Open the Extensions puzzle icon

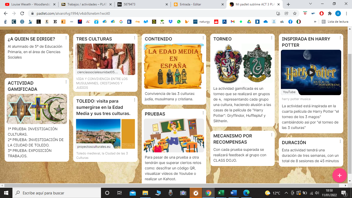click(330, 13)
